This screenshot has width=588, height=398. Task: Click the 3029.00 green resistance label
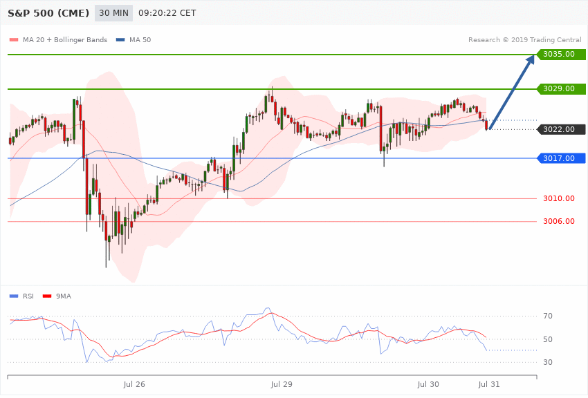click(x=562, y=88)
